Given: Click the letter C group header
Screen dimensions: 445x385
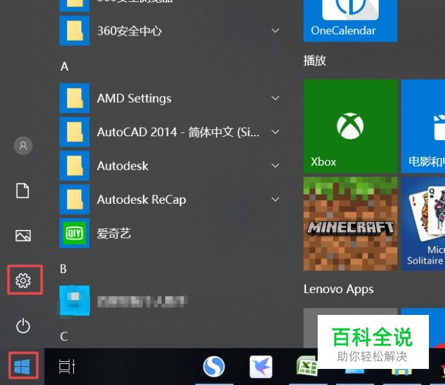Looking at the screenshot, I should pos(64,336).
